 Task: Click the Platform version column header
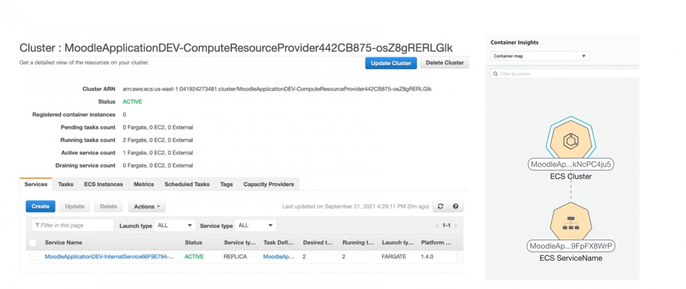pyautogui.click(x=436, y=243)
